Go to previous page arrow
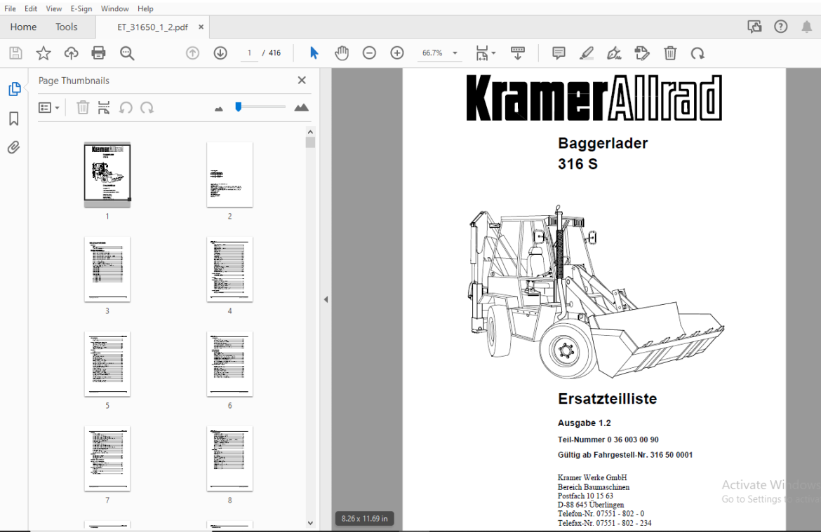 193,53
